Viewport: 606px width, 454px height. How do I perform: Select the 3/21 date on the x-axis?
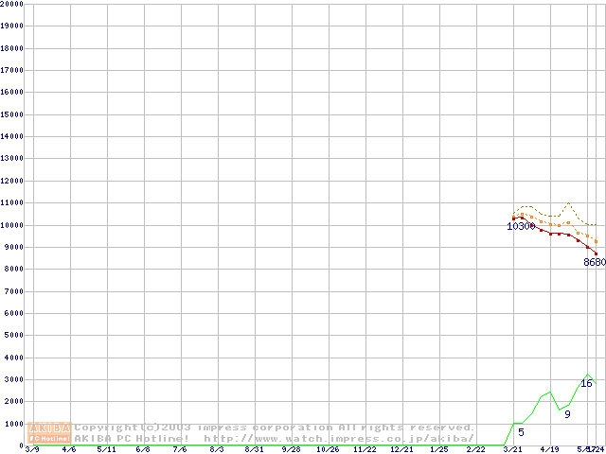[x=513, y=450]
